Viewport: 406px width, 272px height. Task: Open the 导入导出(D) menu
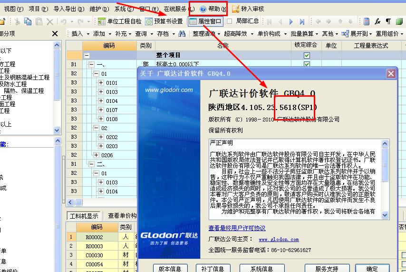[69, 9]
